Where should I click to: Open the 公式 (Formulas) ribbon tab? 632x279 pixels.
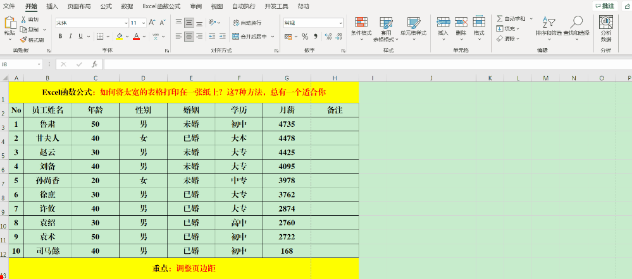[106, 6]
